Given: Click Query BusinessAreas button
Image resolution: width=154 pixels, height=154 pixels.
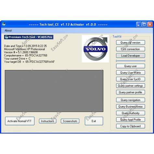Looking at the screenshot, I should click(131, 107).
